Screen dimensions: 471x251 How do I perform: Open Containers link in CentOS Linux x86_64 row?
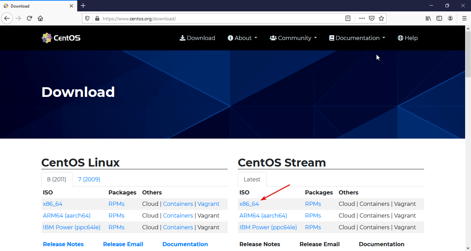[178, 204]
